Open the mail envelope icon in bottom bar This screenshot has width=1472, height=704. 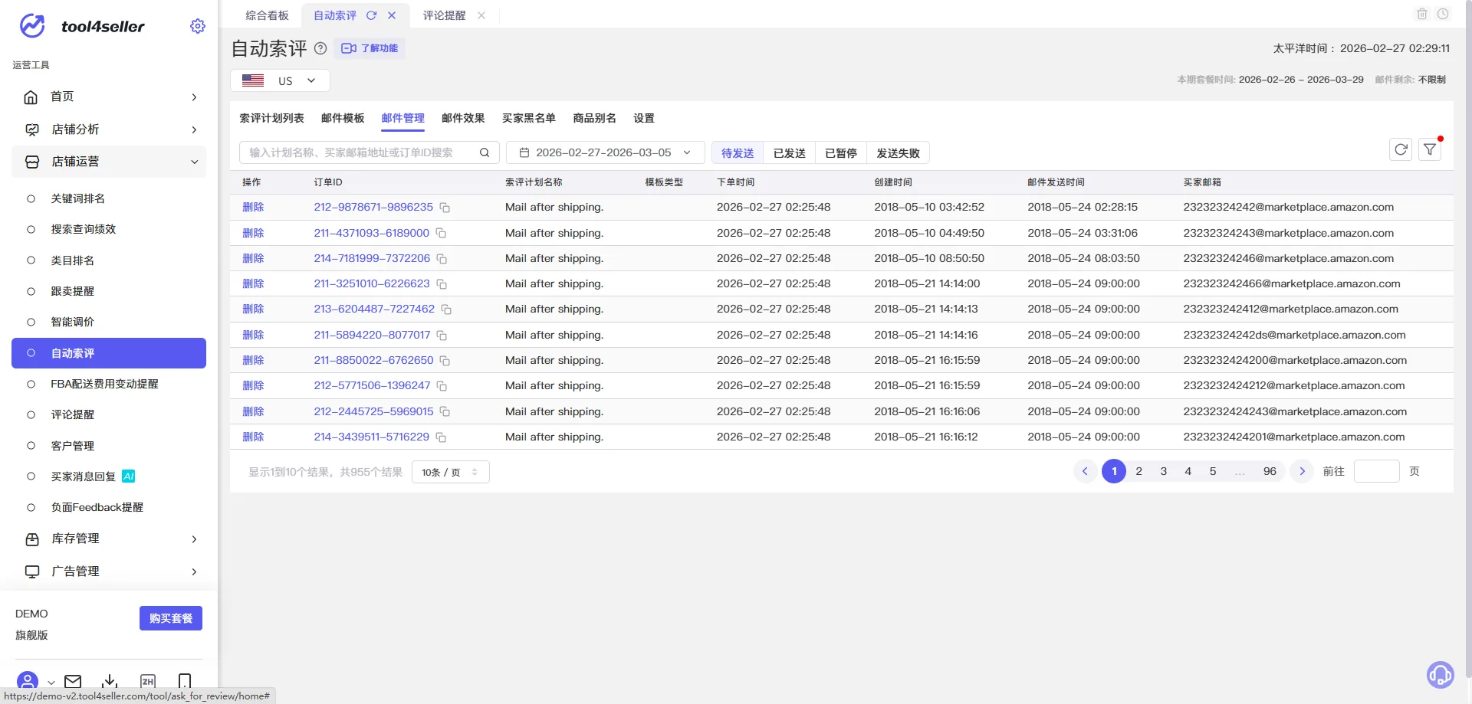click(x=73, y=681)
